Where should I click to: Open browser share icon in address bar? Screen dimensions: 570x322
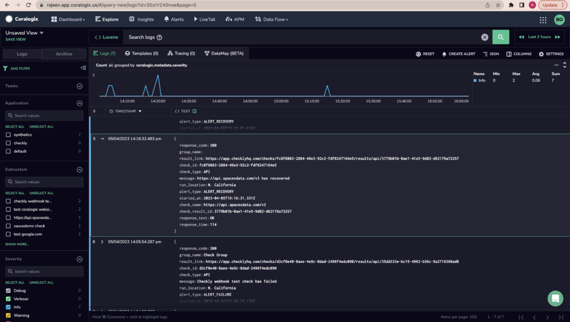point(488,5)
